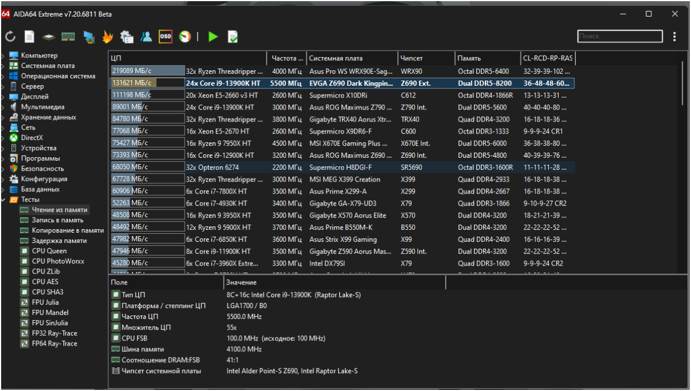Viewport: 691px width, 391px height.
Task: Open the Чтение из памяти test
Action: point(60,210)
